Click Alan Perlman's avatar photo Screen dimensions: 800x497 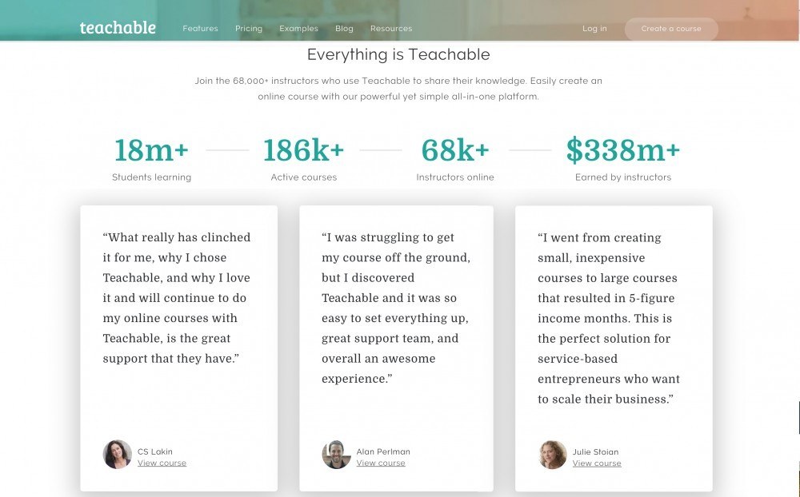336,454
